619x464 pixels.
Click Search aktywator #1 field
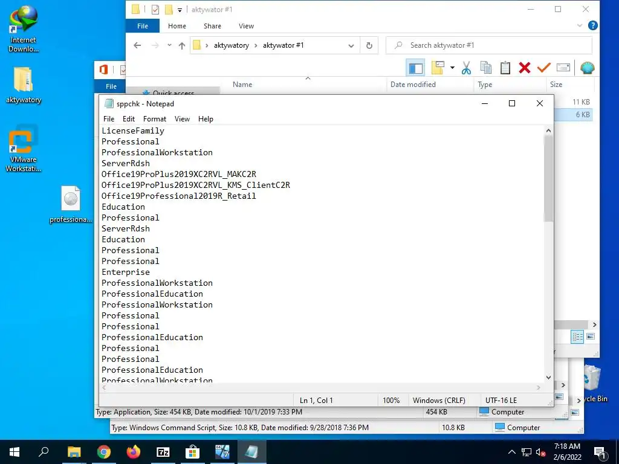tap(488, 45)
